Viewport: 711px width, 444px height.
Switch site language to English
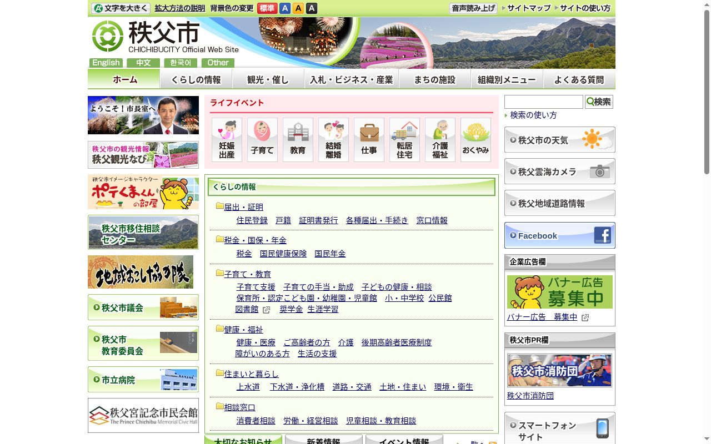[106, 63]
